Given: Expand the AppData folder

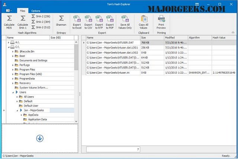Looking at the screenshot, I should coord(22,115).
